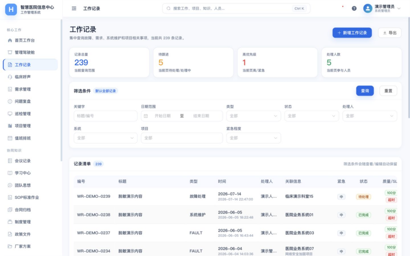Open the 系统 dropdown filter

[105, 138]
